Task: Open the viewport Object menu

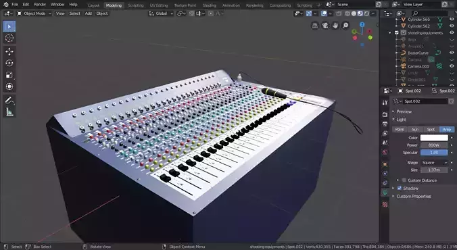Action: [x=102, y=14]
